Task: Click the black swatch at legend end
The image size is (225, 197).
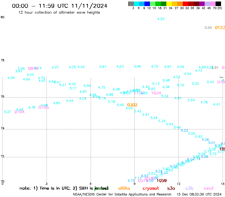Action: 218,4
